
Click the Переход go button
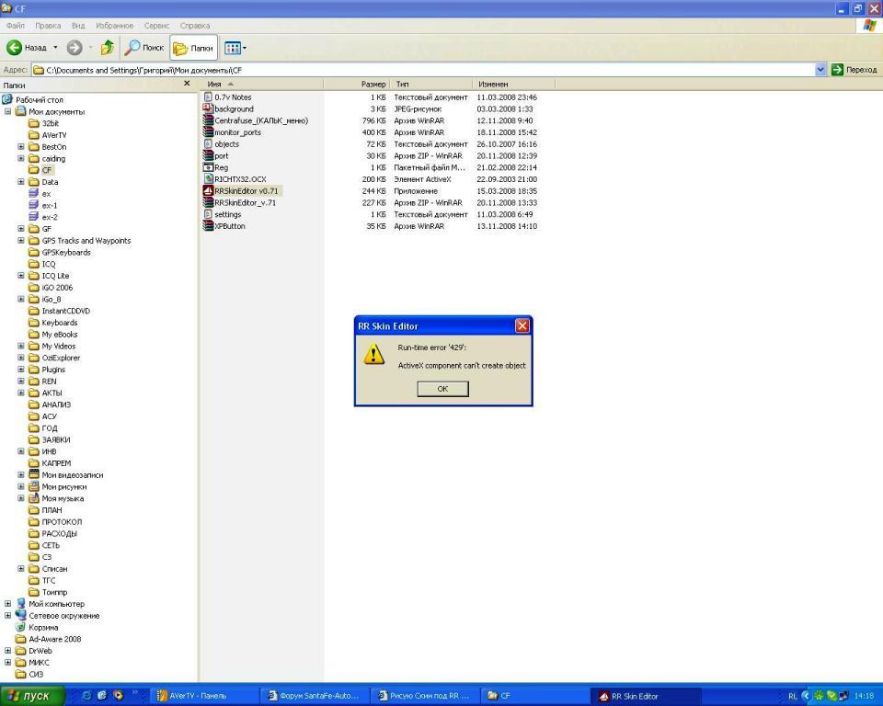coord(854,70)
